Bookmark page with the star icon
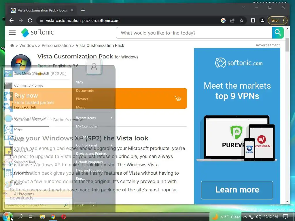295x221 pixels. (242, 20)
